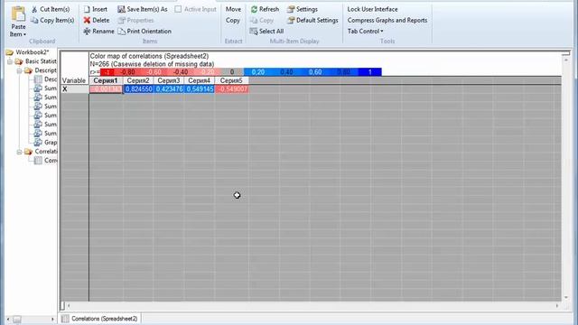This screenshot has width=578, height=325.
Task: Select the Серия2 column header
Action: coord(138,80)
